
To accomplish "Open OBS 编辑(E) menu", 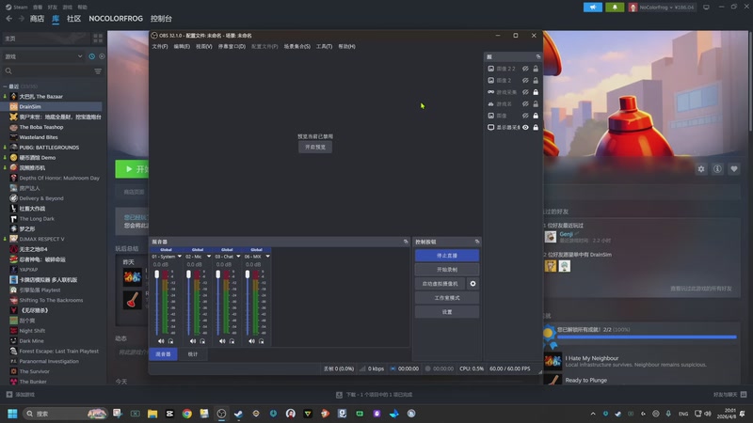I will 182,46.
